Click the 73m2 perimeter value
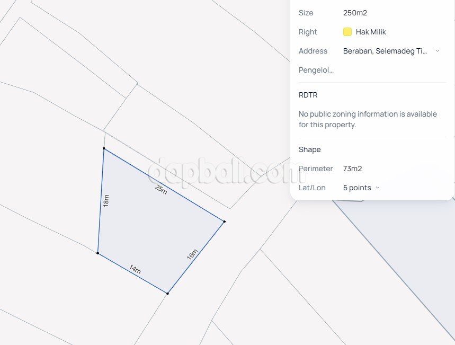455x345 pixels. 352,169
